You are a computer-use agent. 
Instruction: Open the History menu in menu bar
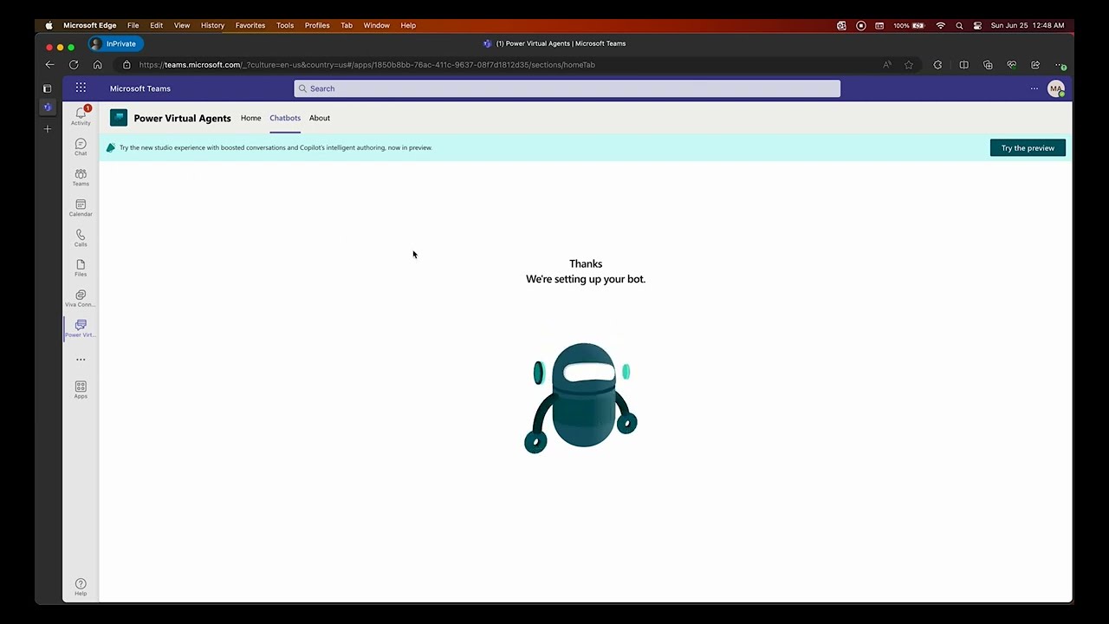point(212,25)
